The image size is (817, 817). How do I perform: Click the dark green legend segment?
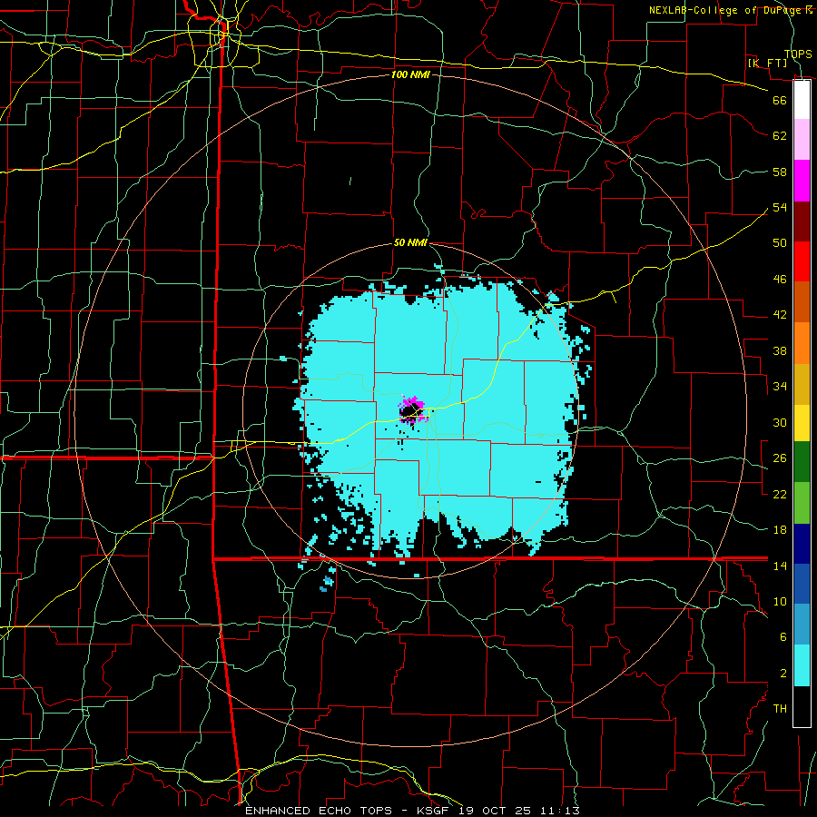click(x=802, y=462)
